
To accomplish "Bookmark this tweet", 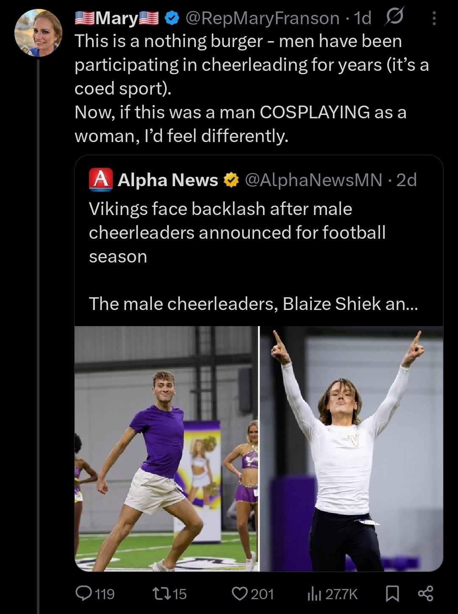I will point(392,593).
